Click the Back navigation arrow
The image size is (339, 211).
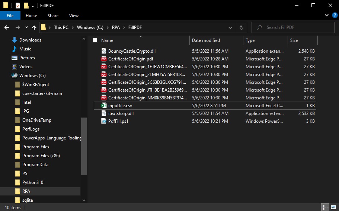(7, 27)
